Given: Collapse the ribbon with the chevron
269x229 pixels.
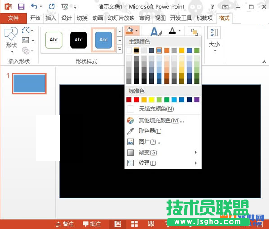Looking at the screenshot, I should pos(265,62).
